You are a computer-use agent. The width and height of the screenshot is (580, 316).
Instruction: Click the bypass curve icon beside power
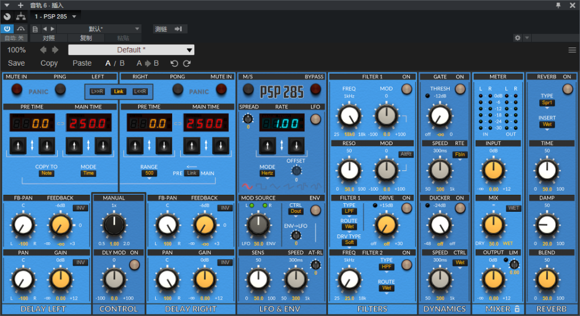pos(21,29)
